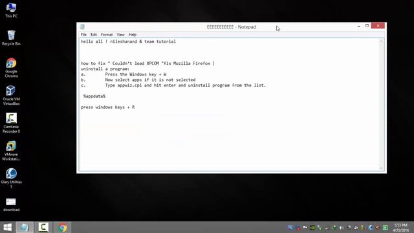Click the Action Center flag tray icon
This screenshot has height=233, width=414.
tap(305, 227)
